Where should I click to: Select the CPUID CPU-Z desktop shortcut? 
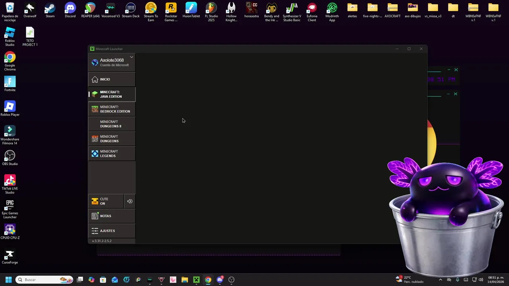click(10, 232)
